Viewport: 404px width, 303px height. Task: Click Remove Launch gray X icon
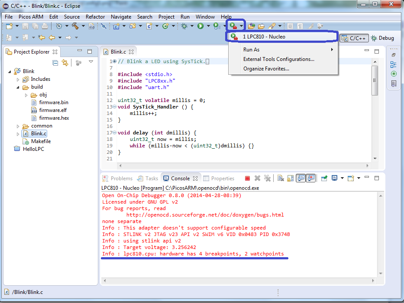click(257, 178)
